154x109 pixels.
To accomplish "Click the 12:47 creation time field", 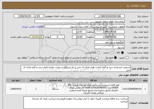I will click(79, 32).
